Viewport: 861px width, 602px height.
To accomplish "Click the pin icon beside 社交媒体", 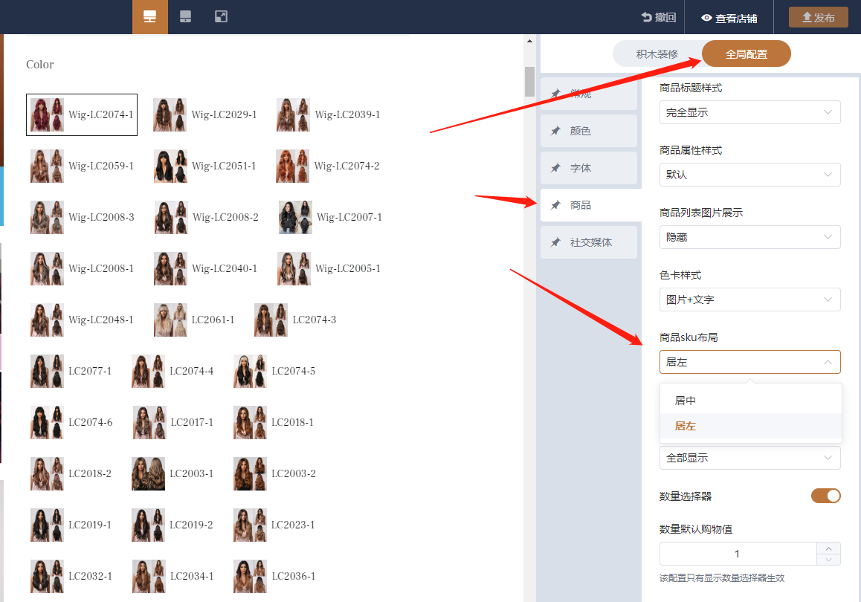I will [555, 242].
